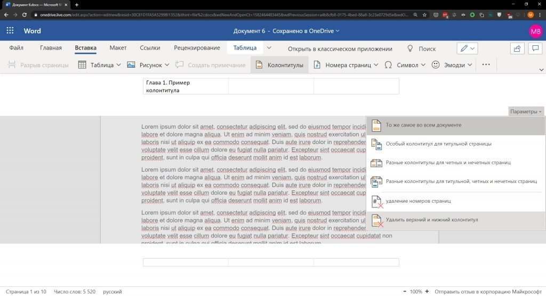Select Разные колонтитулы для титульной, четных и нечетных
Image resolution: width=546 pixels, height=296 pixels.
pyautogui.click(x=456, y=181)
